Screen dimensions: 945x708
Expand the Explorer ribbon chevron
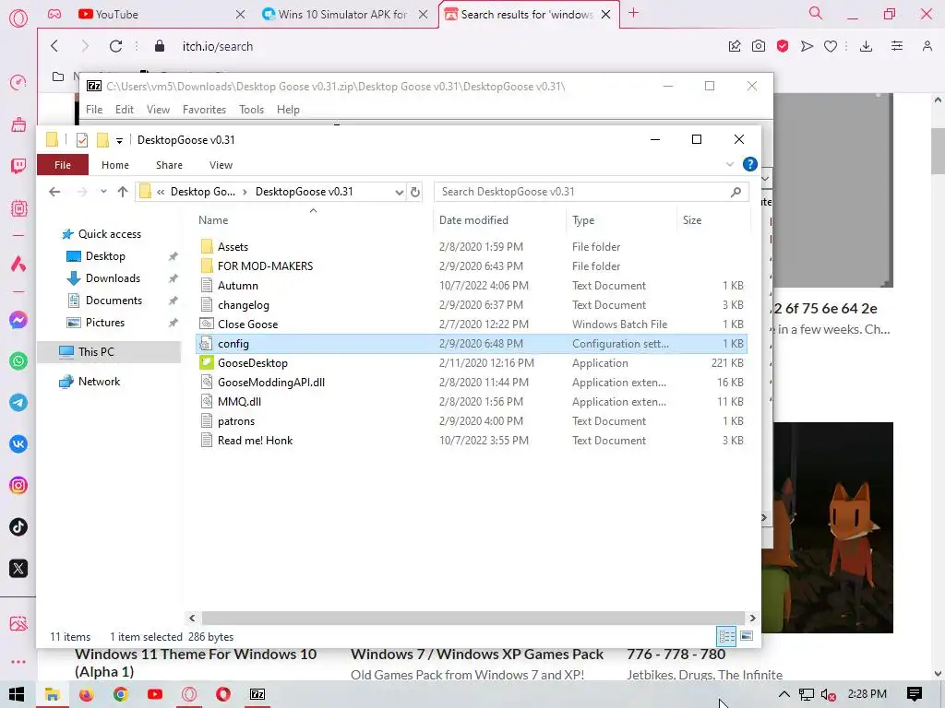pyautogui.click(x=730, y=164)
